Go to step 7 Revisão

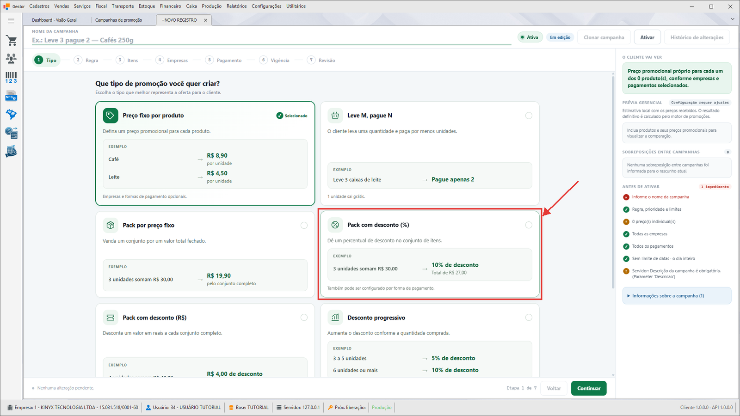point(321,60)
